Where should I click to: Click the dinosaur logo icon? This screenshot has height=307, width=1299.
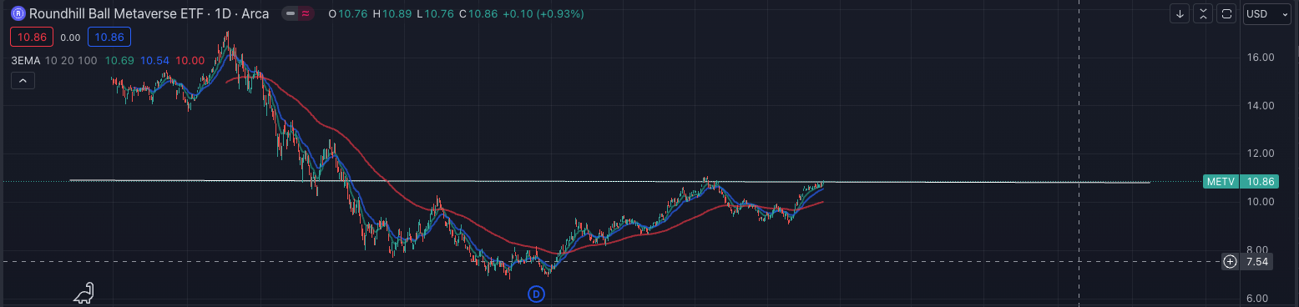pos(84,293)
